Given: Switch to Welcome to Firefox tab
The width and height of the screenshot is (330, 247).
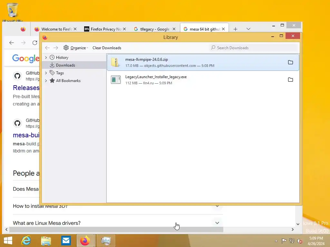Looking at the screenshot, I should [x=55, y=29].
